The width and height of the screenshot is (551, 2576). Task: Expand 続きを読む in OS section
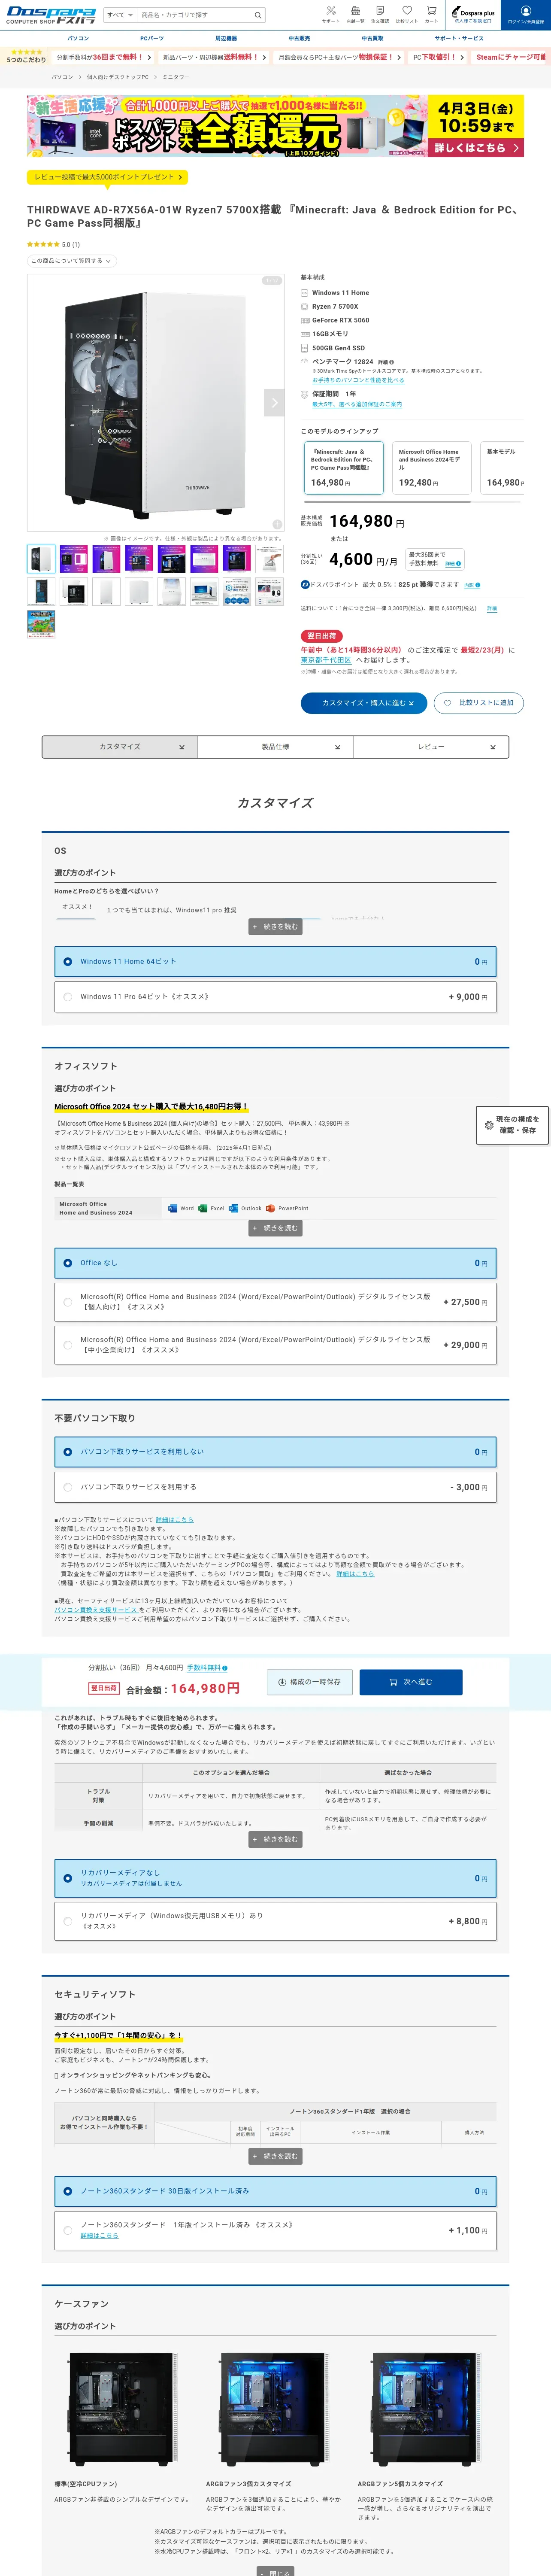tap(275, 927)
